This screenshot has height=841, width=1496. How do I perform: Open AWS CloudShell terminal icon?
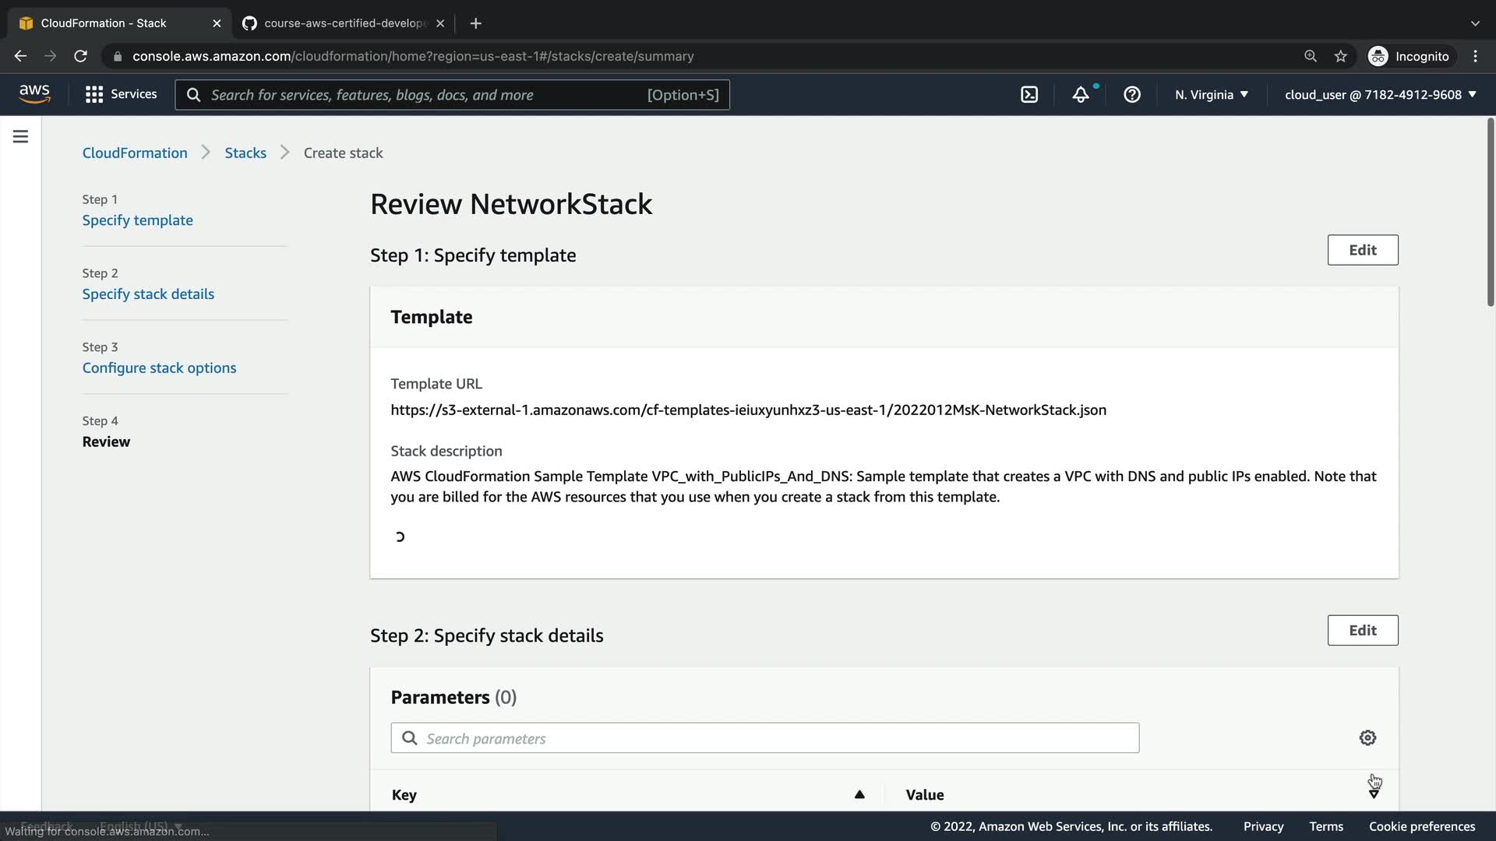coord(1029,95)
